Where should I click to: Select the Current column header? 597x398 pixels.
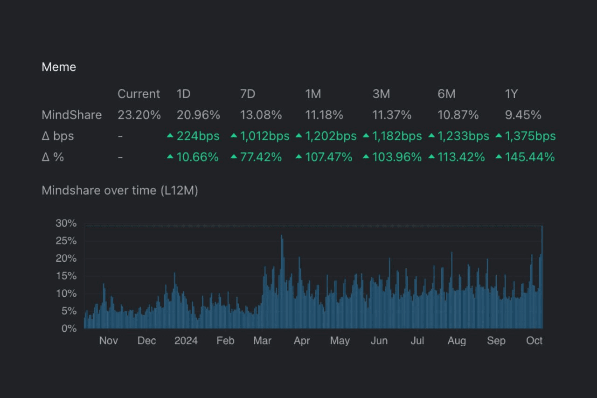tap(139, 94)
